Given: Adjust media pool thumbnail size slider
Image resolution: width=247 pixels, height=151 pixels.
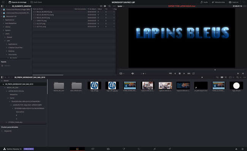Looking at the screenshot, I should click(x=202, y=77).
